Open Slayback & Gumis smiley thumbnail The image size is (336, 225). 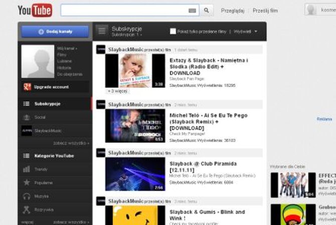click(135, 215)
